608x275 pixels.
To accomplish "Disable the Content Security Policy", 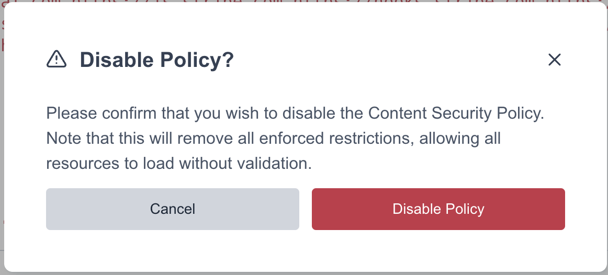I will pyautogui.click(x=438, y=209).
